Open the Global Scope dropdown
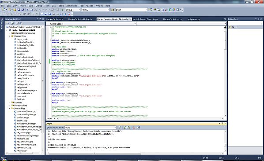 tap(135, 24)
